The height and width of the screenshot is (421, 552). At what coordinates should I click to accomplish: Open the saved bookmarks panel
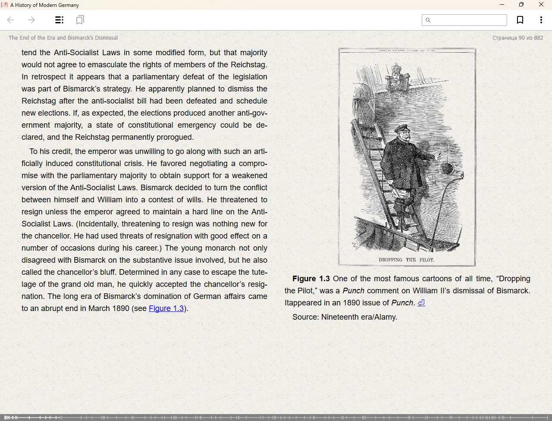[80, 20]
